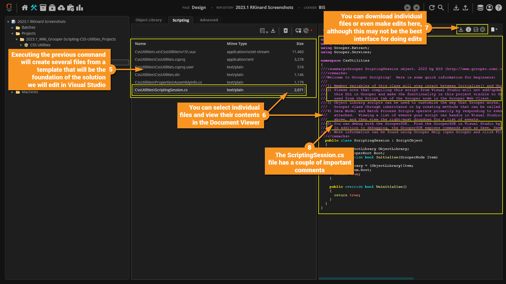Switch to the Advanced tab
Screen dimensions: 506x284
tap(209, 20)
